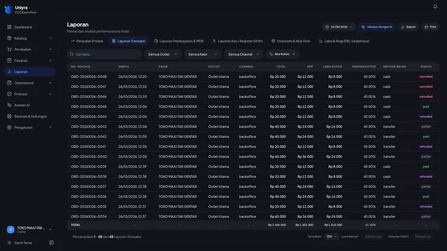
Task: Click the Asisten AI sparkle icon
Action: [x=9, y=105]
